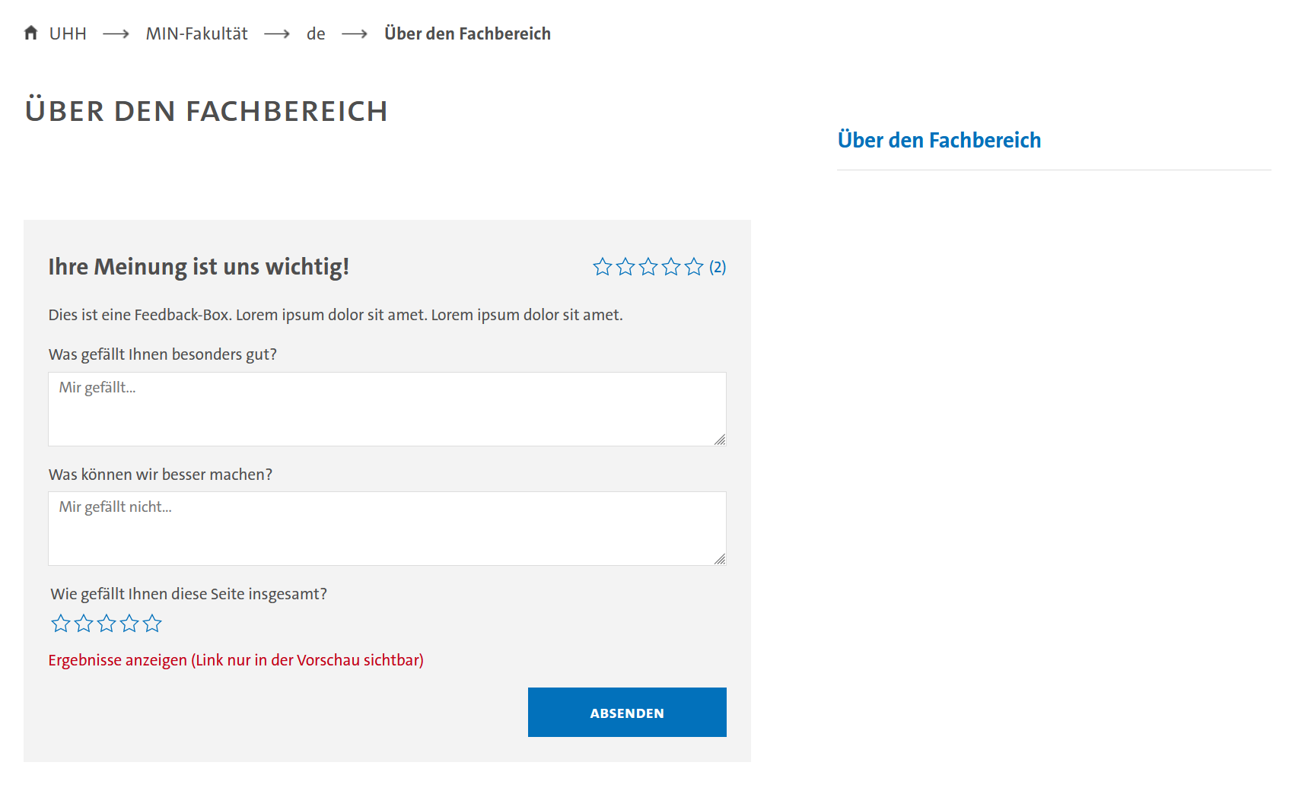Screen dimensions: 1289x794
Task: Open the de breadcrumb link
Action: (316, 33)
